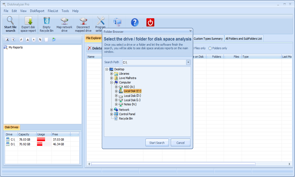Image resolution: width=295 pixels, height=177 pixels.
Task: Click the blue folder icon in reports toolbar
Action: (x=54, y=40)
